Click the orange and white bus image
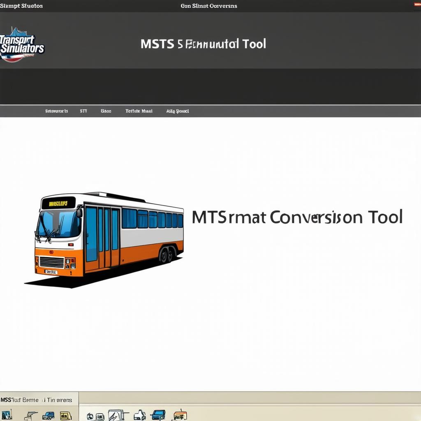This screenshot has height=421, width=421. tap(109, 236)
